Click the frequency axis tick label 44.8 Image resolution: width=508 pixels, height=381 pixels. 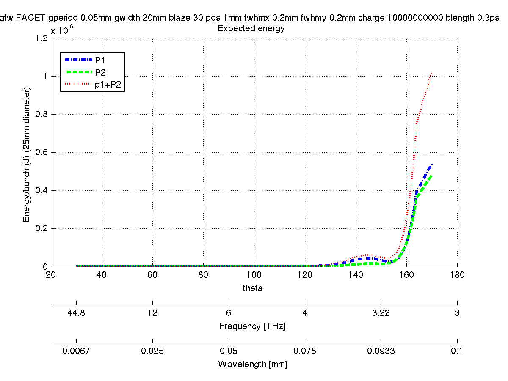[76, 313]
